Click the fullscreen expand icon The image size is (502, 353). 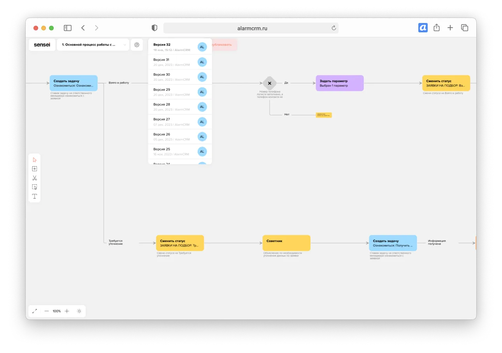click(35, 311)
